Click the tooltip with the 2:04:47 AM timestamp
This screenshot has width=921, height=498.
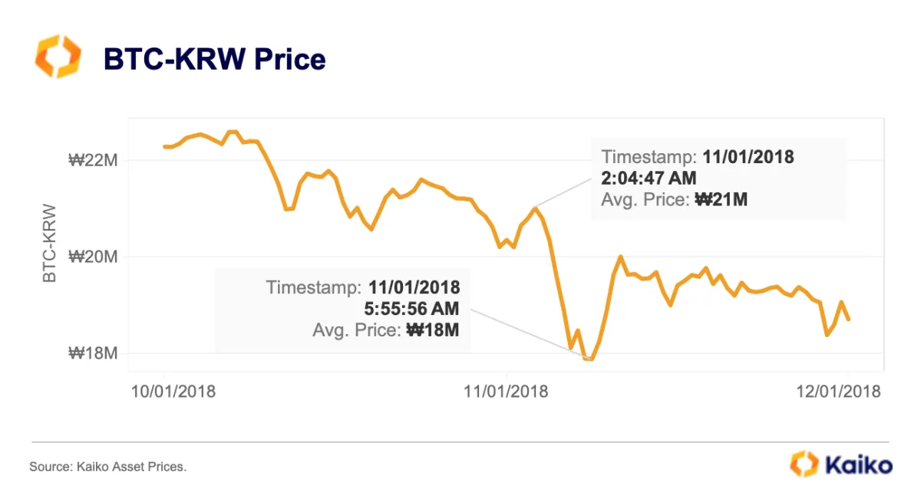point(718,179)
